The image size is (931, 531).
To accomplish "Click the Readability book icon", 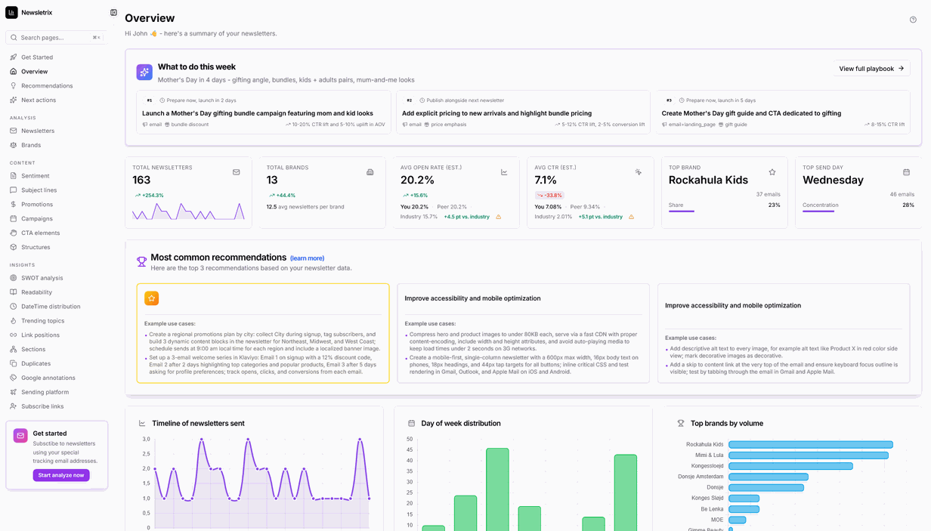I will click(14, 292).
